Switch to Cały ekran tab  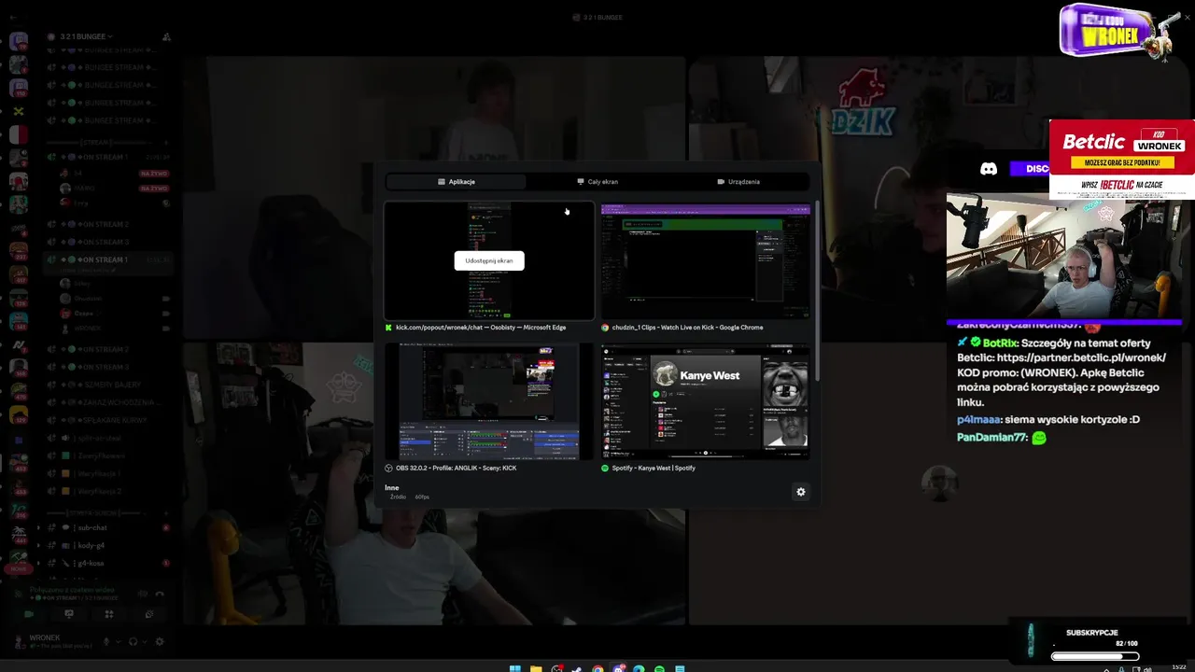point(597,182)
